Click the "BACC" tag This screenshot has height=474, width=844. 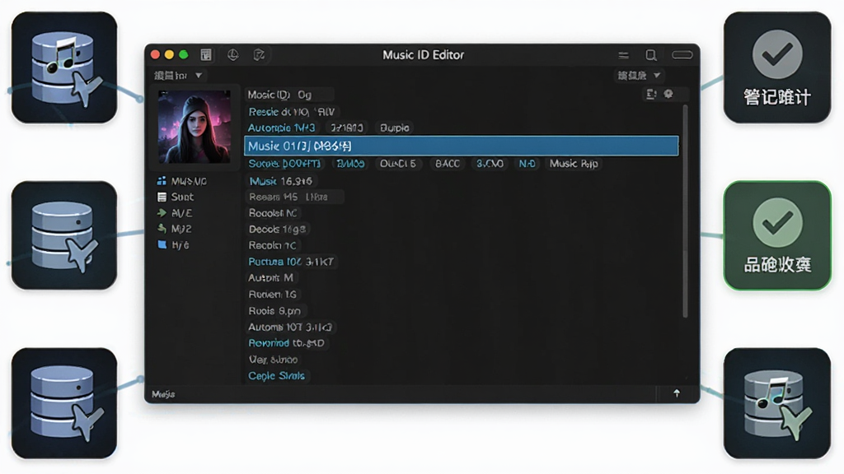(x=448, y=164)
